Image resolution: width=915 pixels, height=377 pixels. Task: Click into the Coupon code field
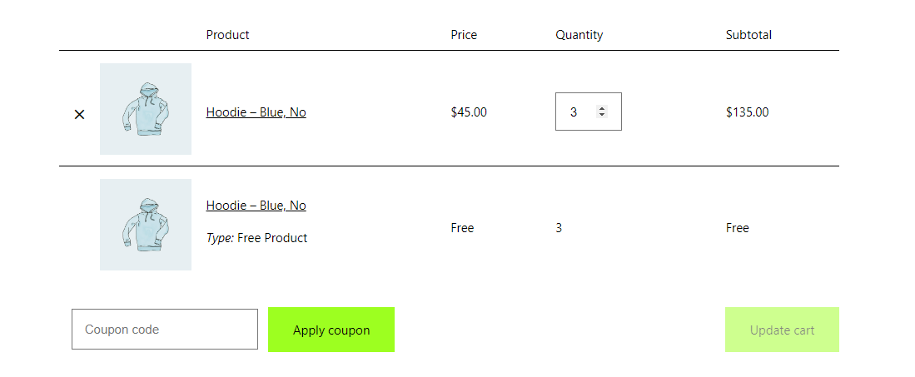click(165, 329)
